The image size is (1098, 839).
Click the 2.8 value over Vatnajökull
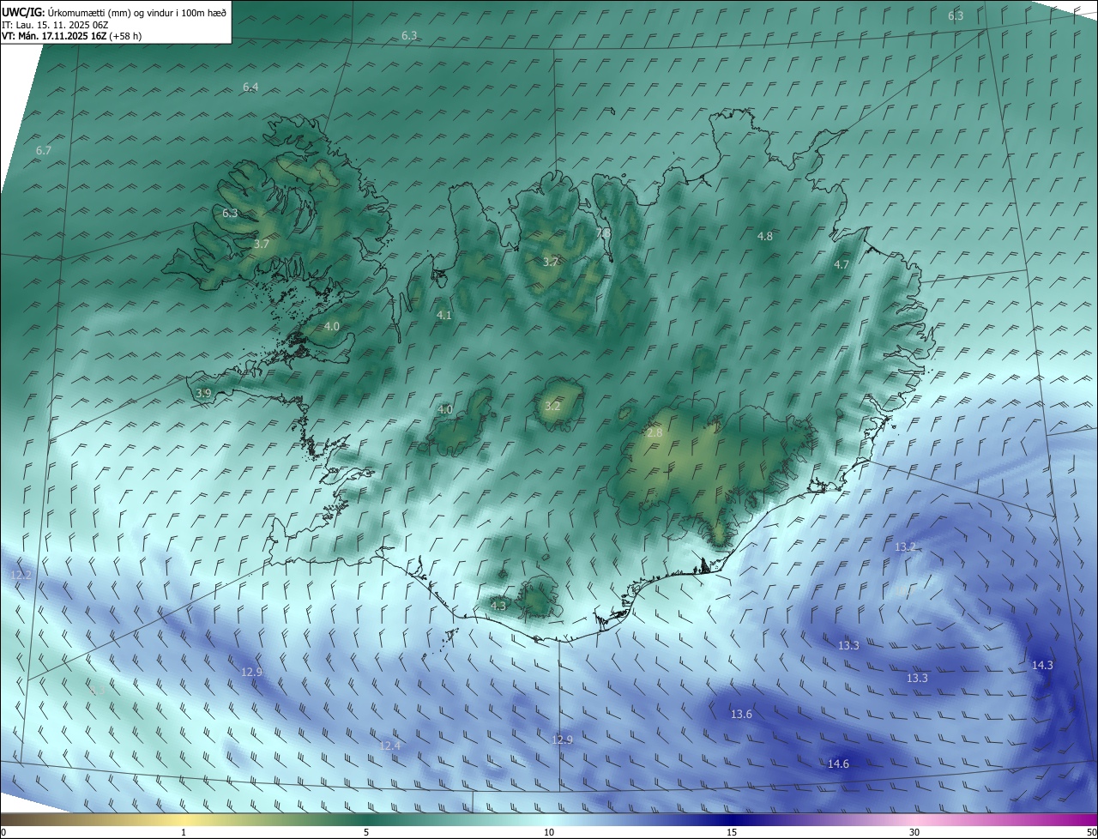(x=655, y=433)
